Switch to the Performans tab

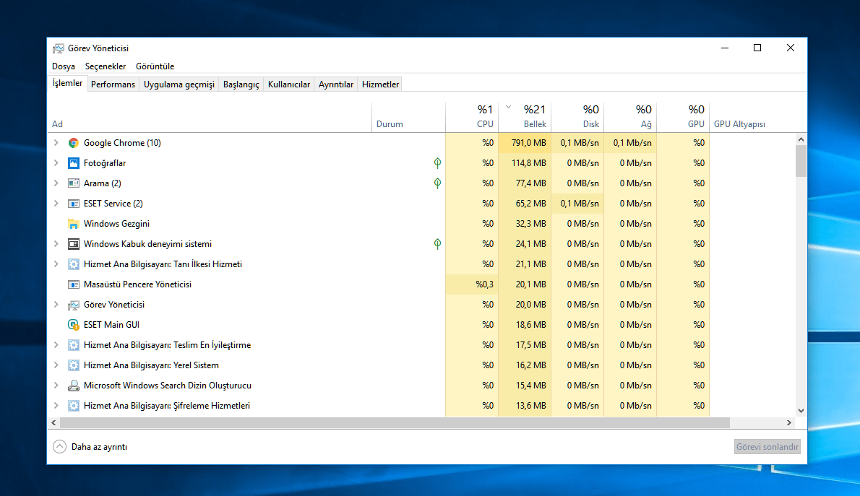pos(113,84)
